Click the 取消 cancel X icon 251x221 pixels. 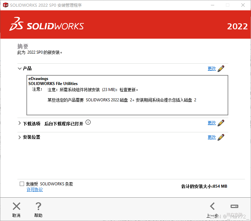[x=16, y=206]
